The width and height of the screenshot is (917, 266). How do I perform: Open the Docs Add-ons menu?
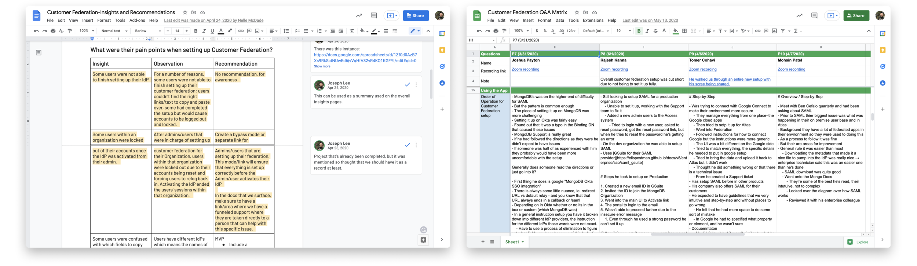(x=137, y=21)
